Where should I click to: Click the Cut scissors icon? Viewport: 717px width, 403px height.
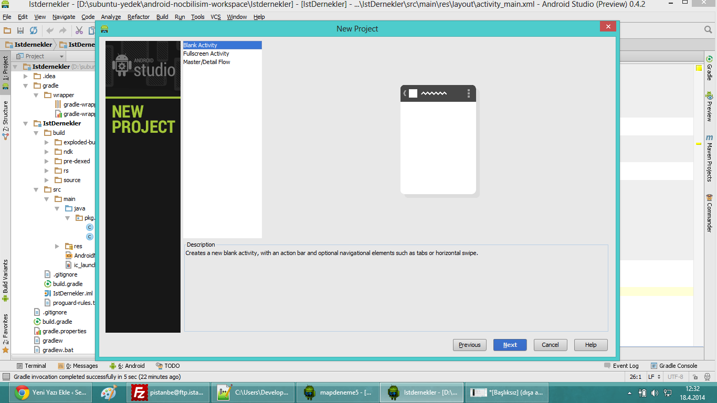(79, 31)
